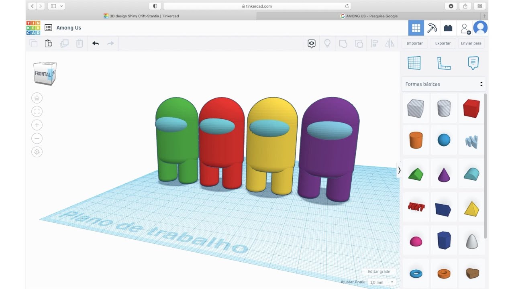Zoom in with the plus button

pos(37,125)
